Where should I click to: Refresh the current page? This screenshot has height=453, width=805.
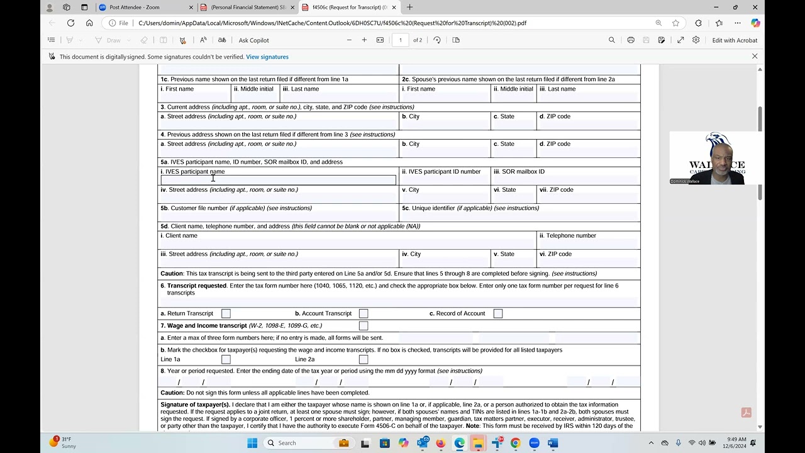click(70, 23)
